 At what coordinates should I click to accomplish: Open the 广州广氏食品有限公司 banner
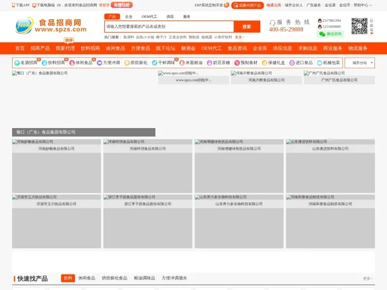(x=339, y=77)
